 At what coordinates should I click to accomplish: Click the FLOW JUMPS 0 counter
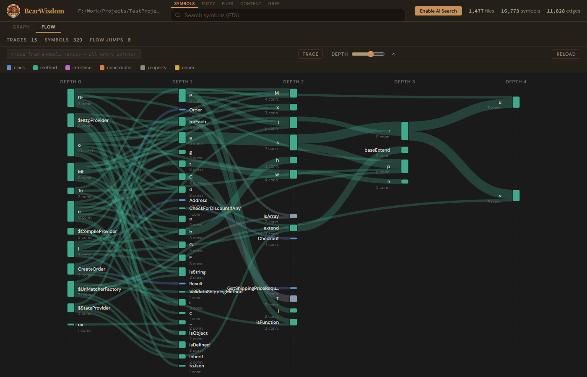click(110, 40)
